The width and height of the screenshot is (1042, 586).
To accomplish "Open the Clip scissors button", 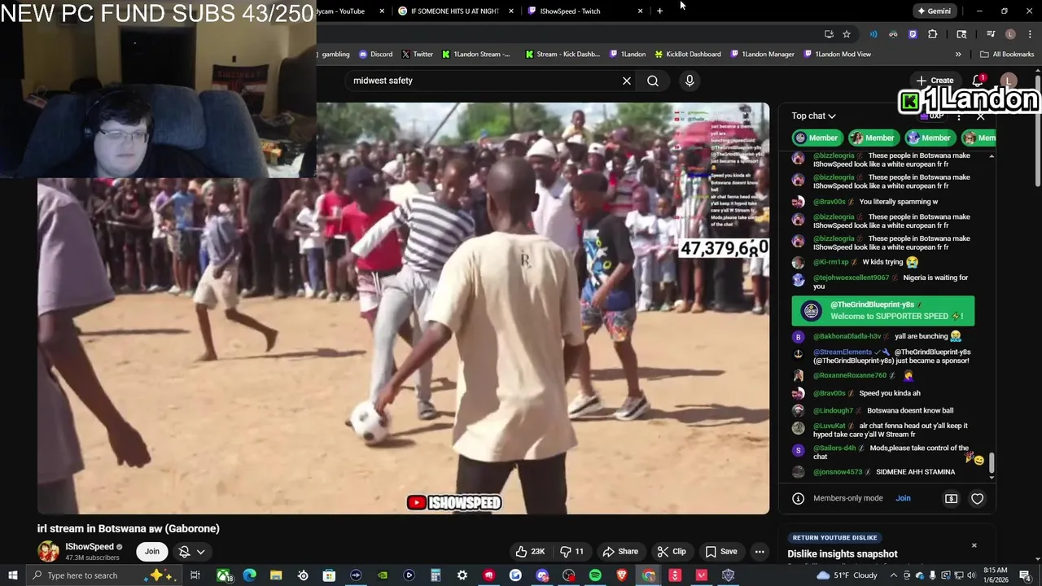I will 672,551.
